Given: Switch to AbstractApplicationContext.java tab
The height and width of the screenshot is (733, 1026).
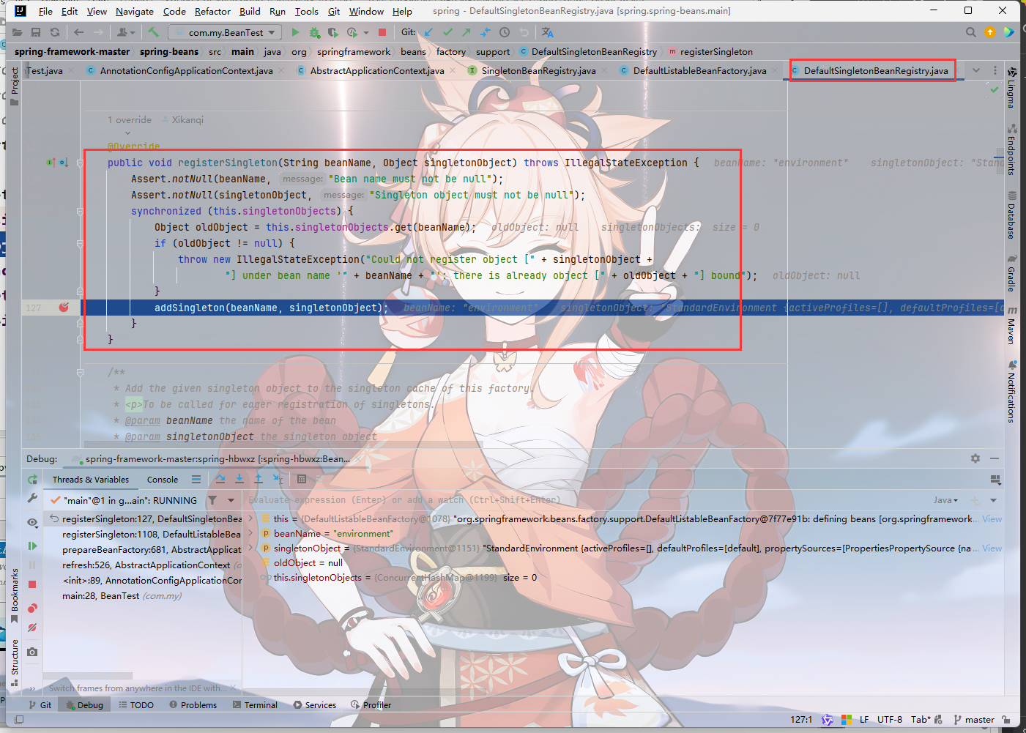Looking at the screenshot, I should click(377, 70).
